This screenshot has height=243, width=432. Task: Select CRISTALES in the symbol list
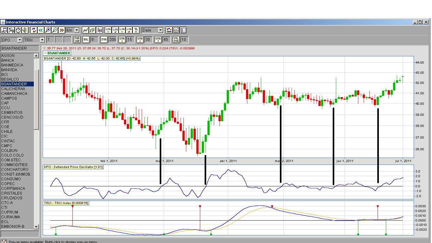17,193
